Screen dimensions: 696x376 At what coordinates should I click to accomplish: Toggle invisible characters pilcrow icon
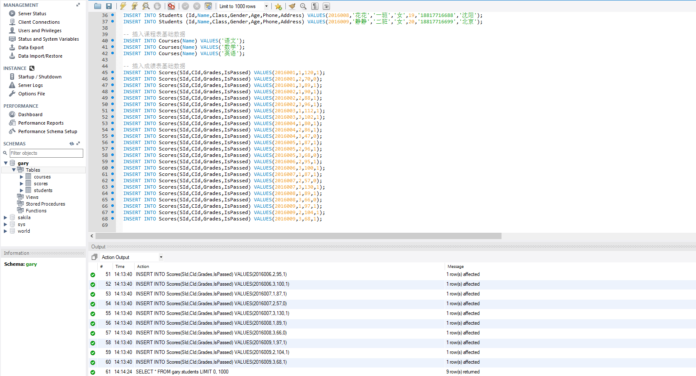(x=315, y=6)
